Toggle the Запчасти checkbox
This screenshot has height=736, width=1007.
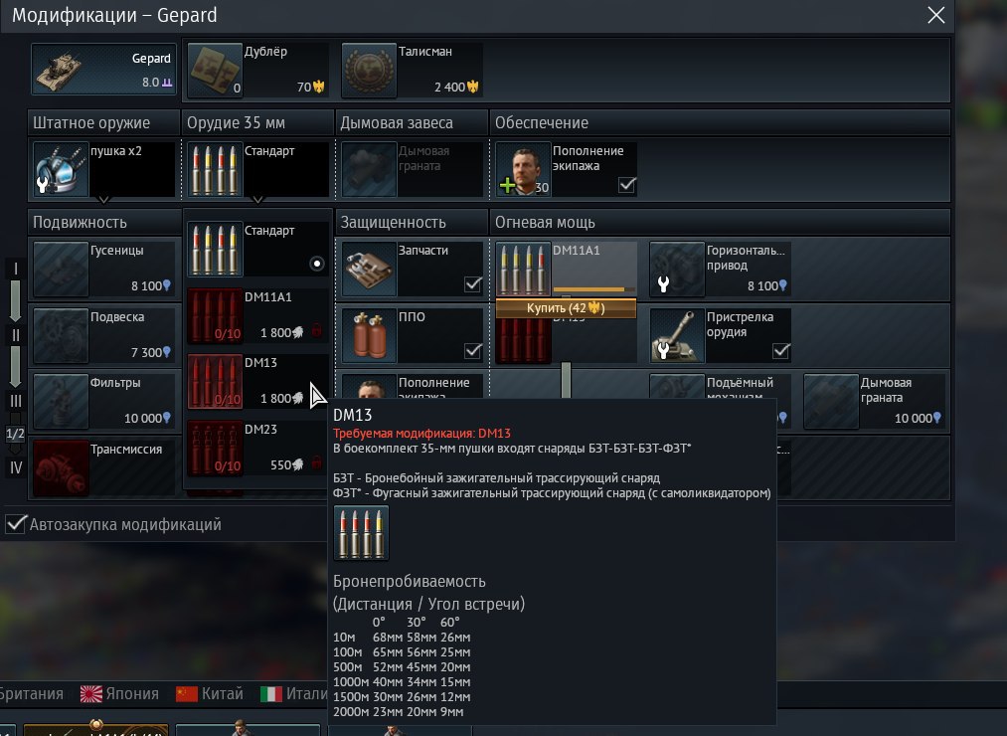point(472,284)
